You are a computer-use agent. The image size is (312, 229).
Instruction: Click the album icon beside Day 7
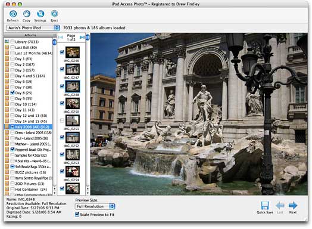(7, 87)
